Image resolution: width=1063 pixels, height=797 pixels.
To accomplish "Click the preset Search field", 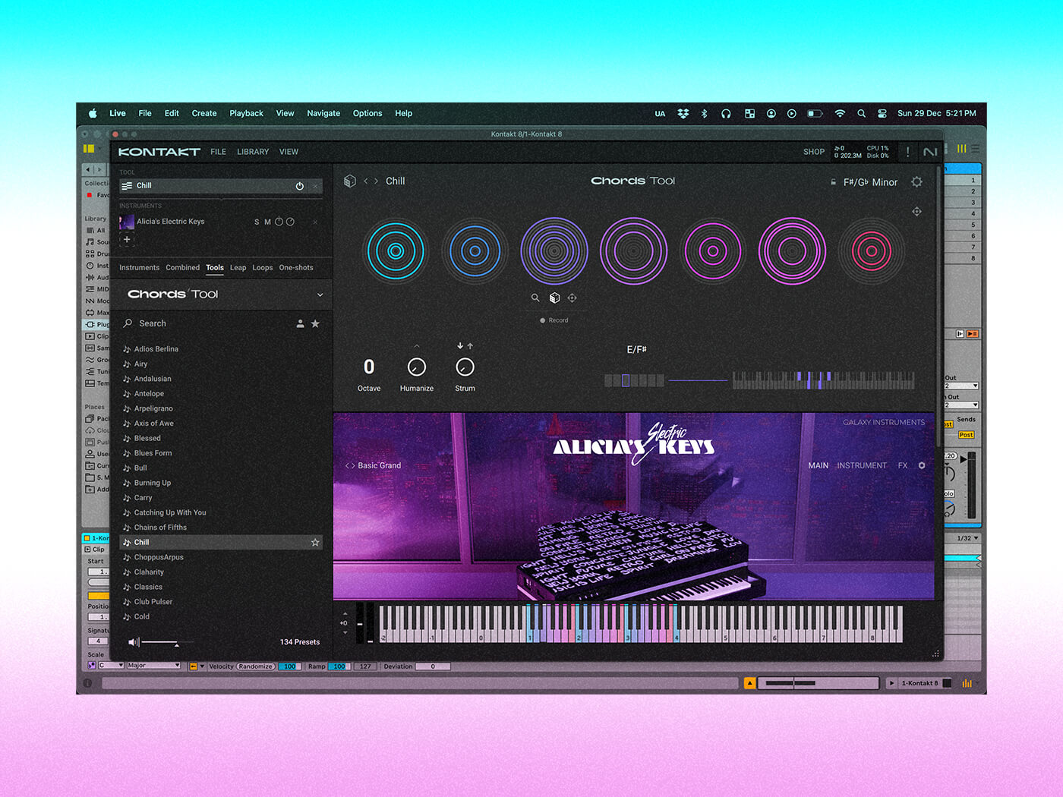I will pos(205,323).
